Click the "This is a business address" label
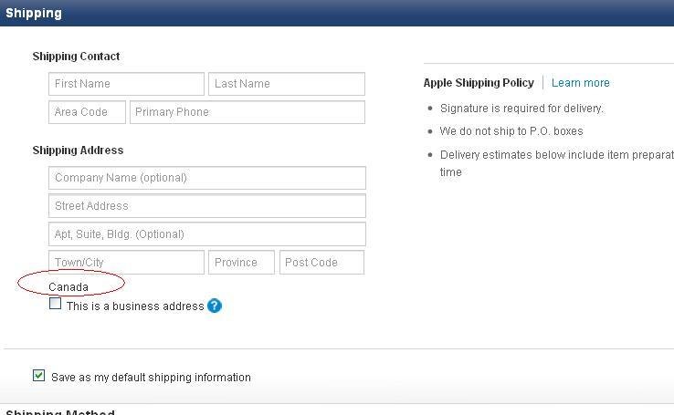 135,306
